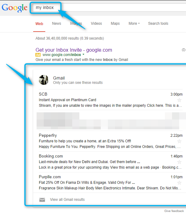Open the Images tab
The width and height of the screenshot is (186, 216).
pos(76,24)
